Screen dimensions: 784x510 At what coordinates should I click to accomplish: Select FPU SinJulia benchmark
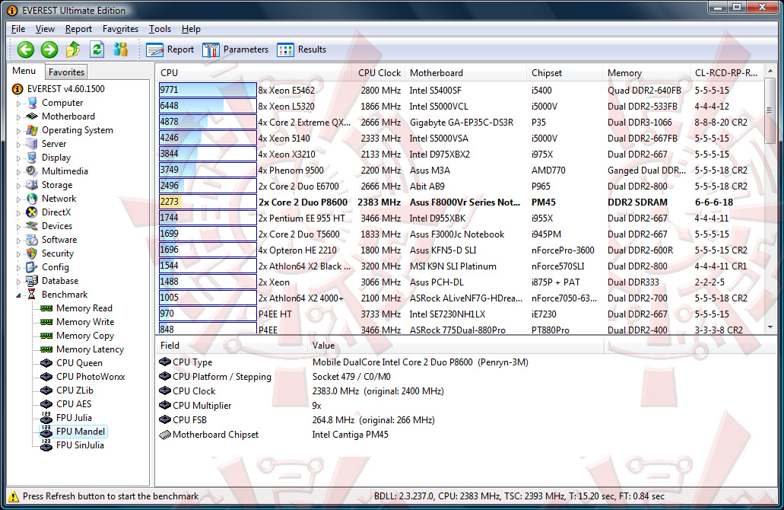click(80, 445)
